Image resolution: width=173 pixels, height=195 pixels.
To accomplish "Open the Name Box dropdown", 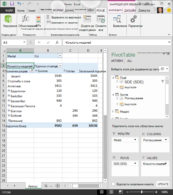I will [24, 42].
